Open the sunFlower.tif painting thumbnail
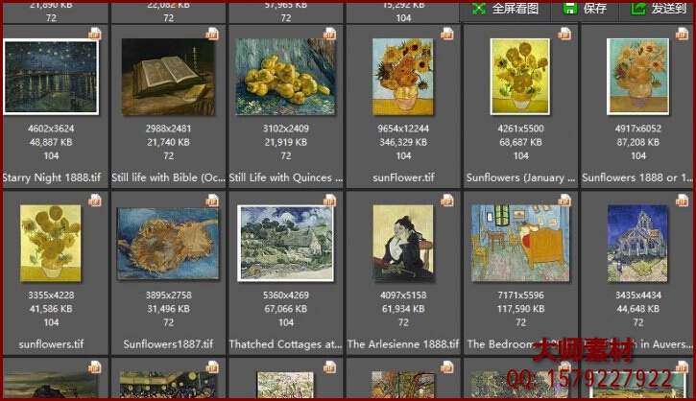 [403, 77]
